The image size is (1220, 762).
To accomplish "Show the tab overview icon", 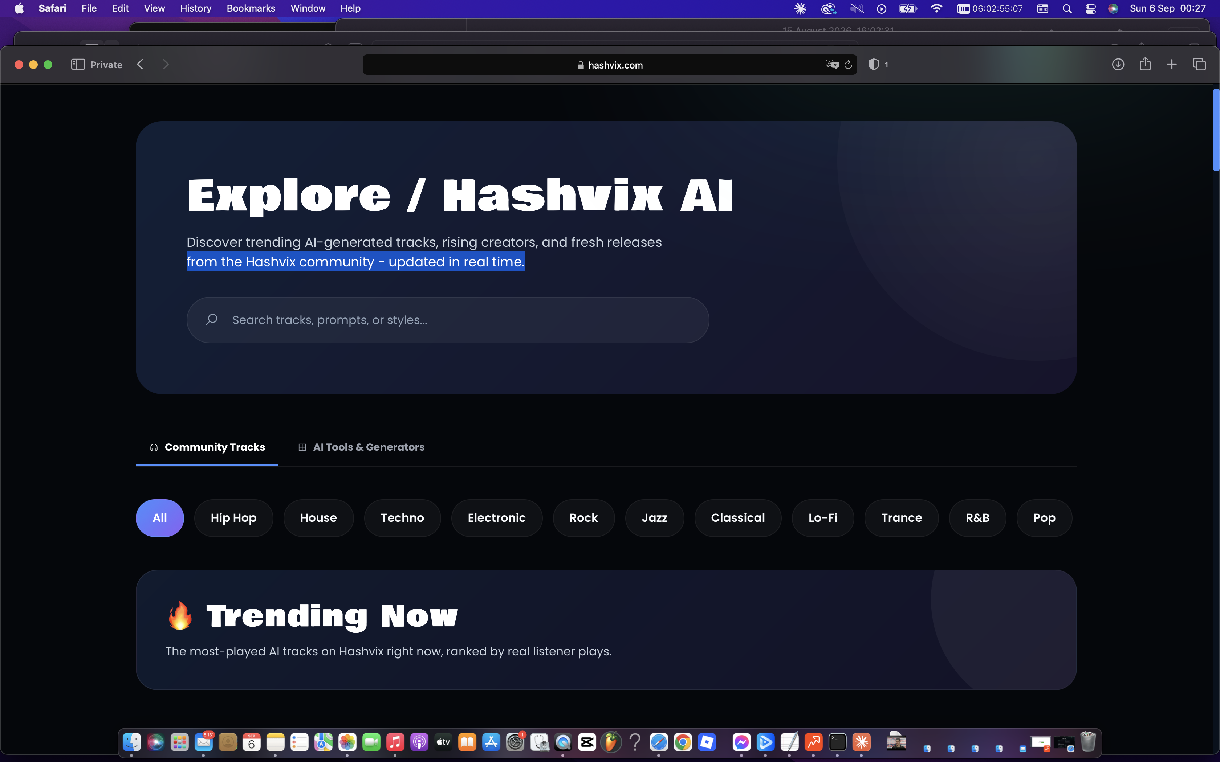I will pyautogui.click(x=1199, y=65).
